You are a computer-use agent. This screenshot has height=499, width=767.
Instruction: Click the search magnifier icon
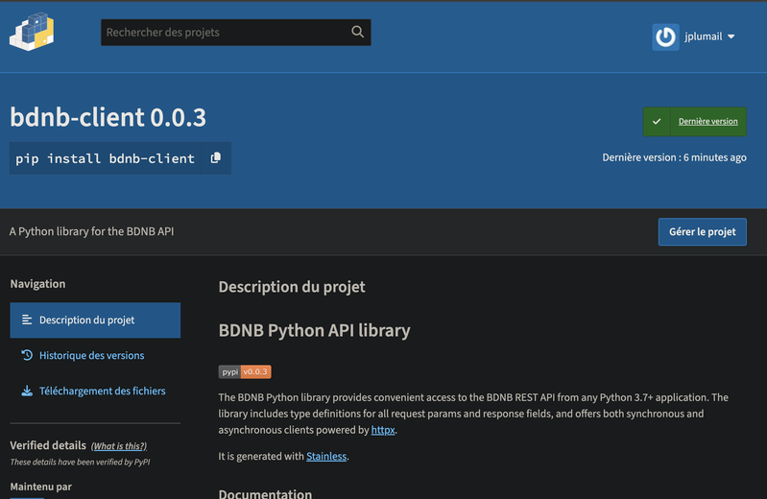pos(357,32)
